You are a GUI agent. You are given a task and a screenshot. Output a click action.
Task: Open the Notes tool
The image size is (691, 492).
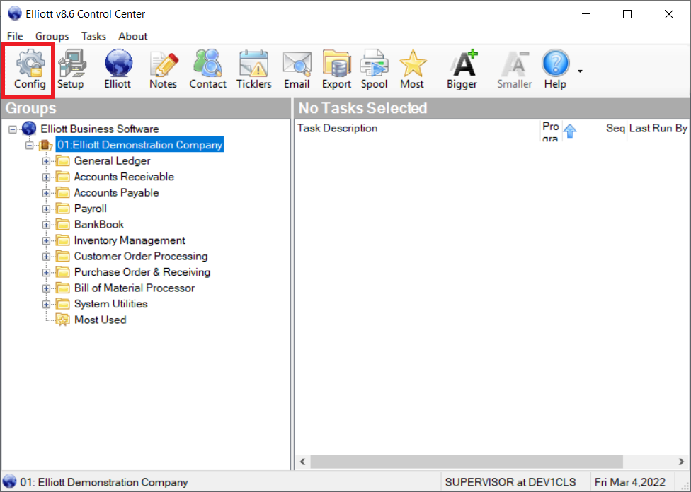tap(163, 69)
